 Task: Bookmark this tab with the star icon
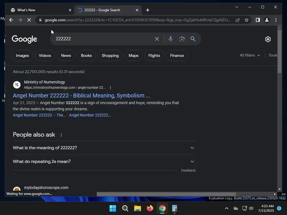point(247,20)
